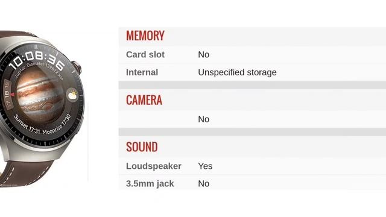
Task: Click the CAMERA section heading
Action: 144,100
